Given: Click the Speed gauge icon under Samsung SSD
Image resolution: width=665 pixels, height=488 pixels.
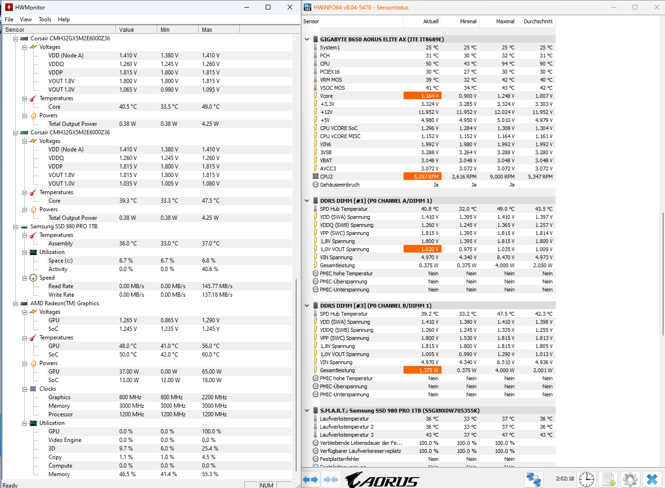Looking at the screenshot, I should (x=33, y=278).
